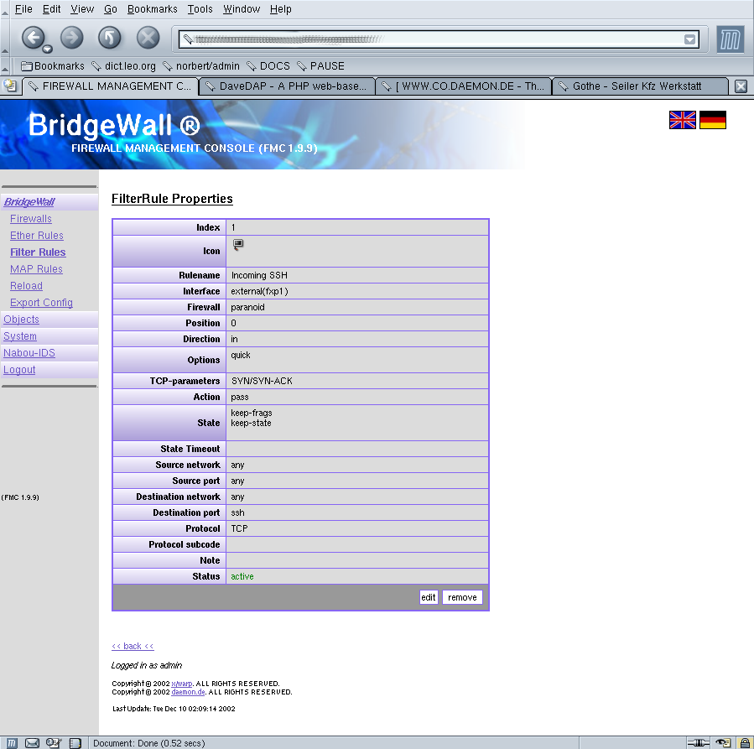This screenshot has width=754, height=749.
Task: Open the View menu
Action: click(x=82, y=9)
